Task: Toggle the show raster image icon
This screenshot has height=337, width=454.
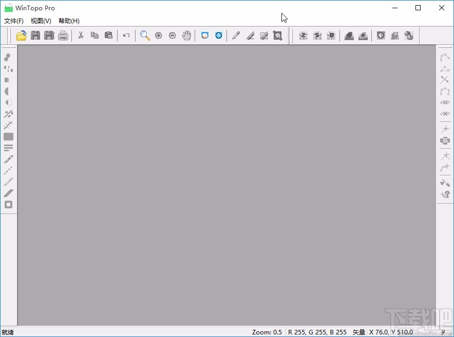Action: 205,36
